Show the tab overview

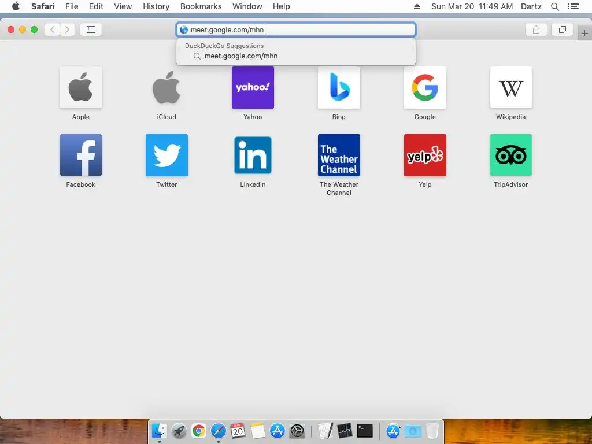[562, 29]
